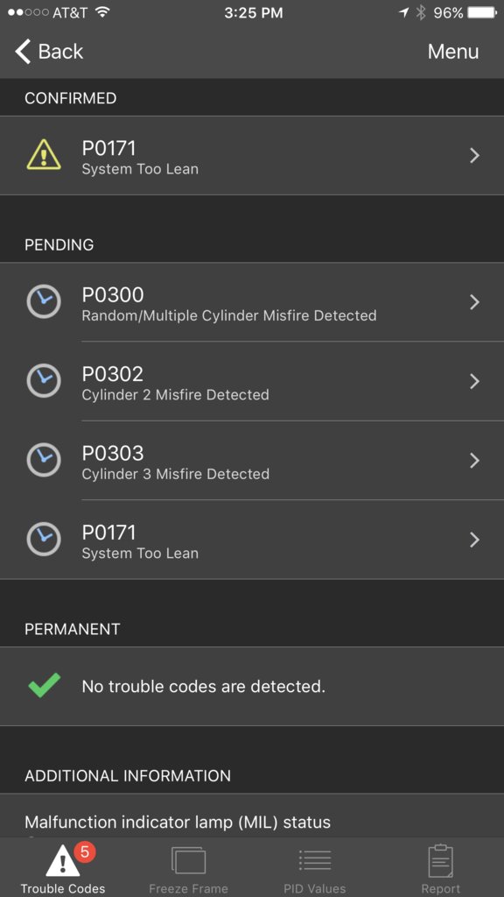Expand Cylinder 3 Misfire chevron
The width and height of the screenshot is (504, 897).
pos(474,461)
